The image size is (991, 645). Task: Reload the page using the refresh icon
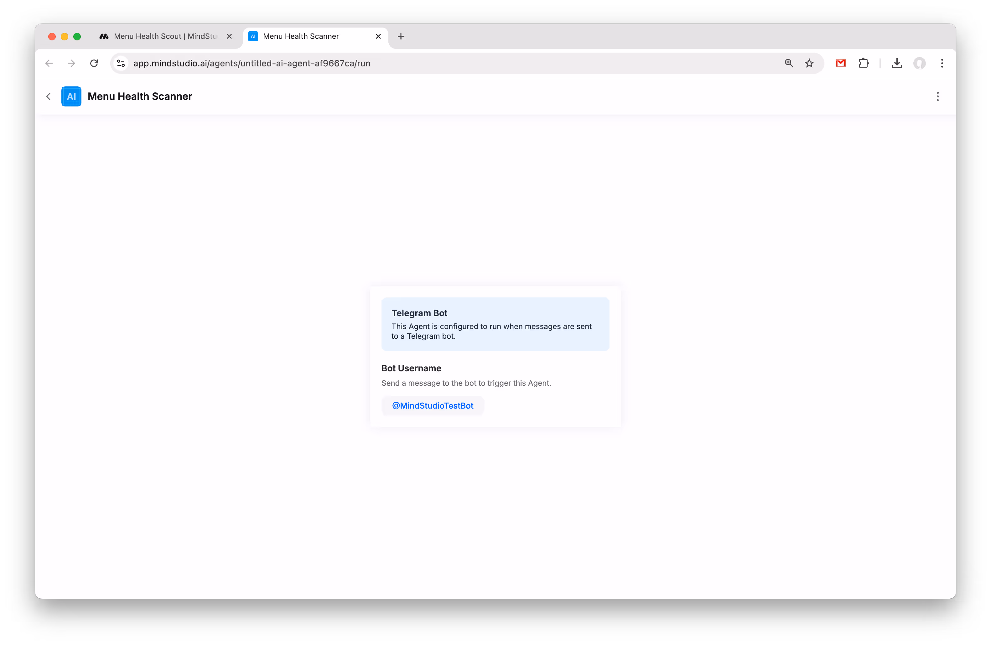[94, 63]
